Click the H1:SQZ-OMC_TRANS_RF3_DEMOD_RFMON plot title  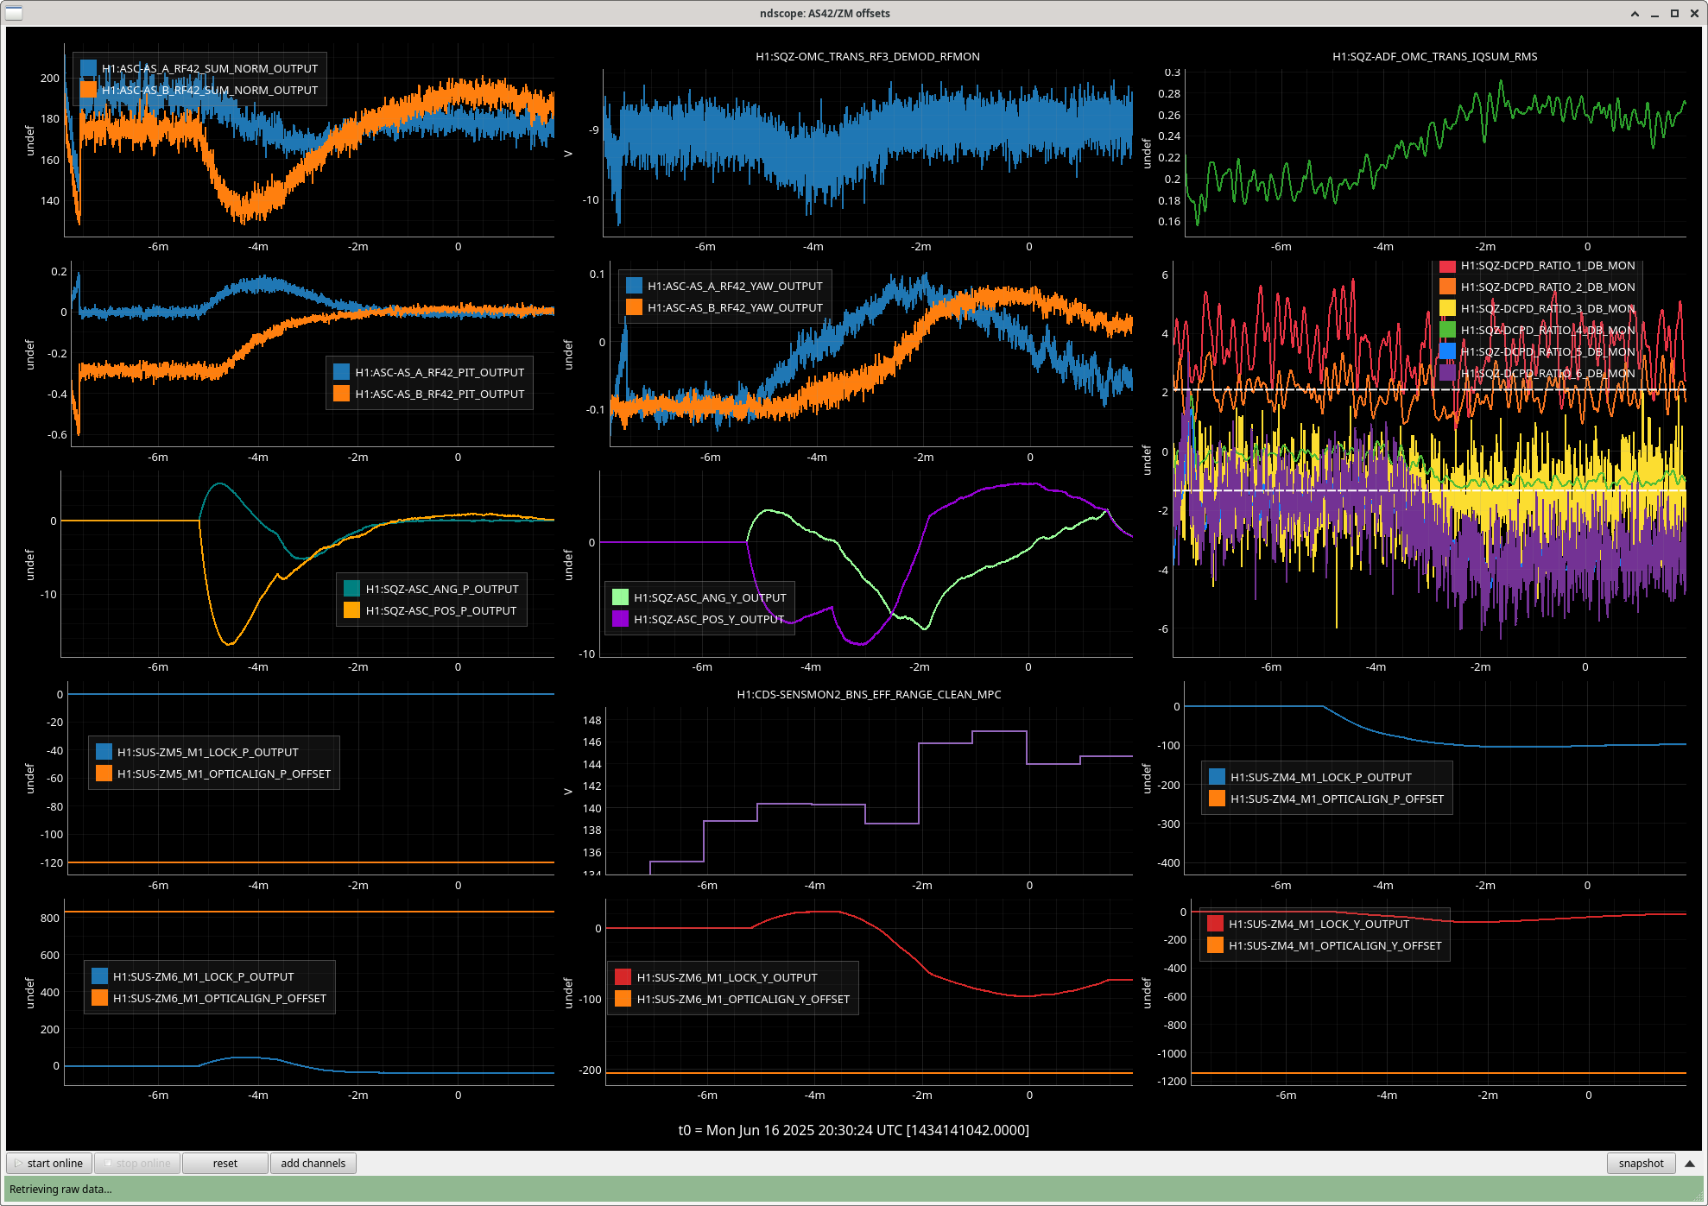[868, 57]
